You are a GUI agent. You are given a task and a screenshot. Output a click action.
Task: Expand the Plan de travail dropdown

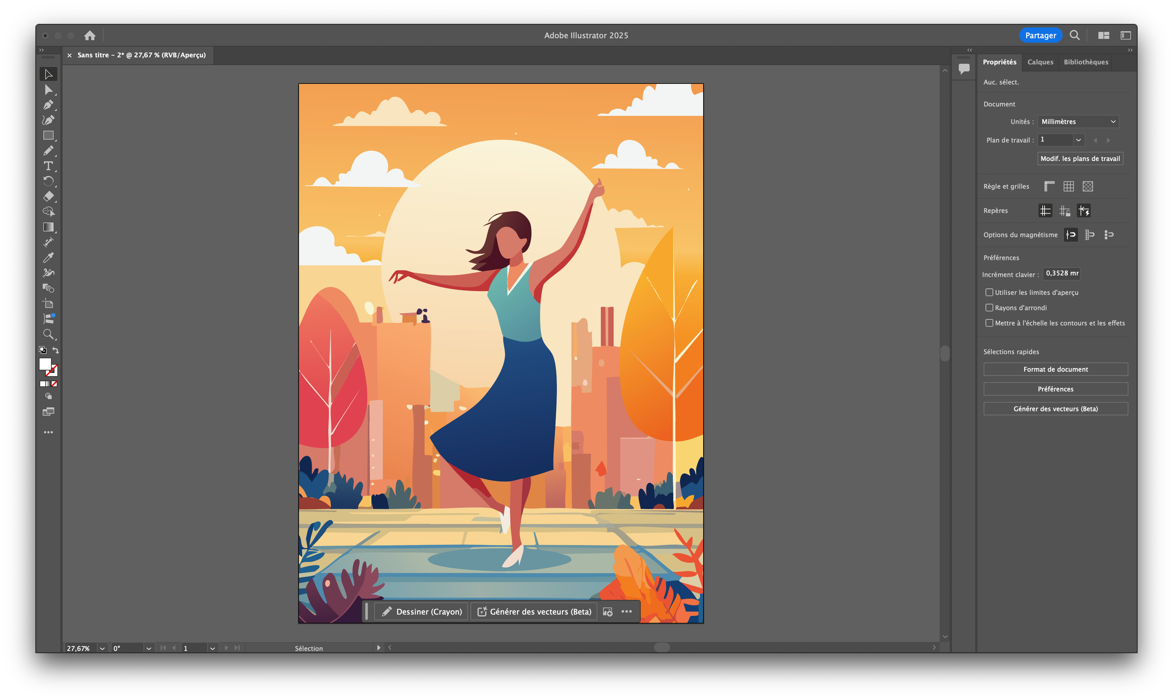point(1078,140)
